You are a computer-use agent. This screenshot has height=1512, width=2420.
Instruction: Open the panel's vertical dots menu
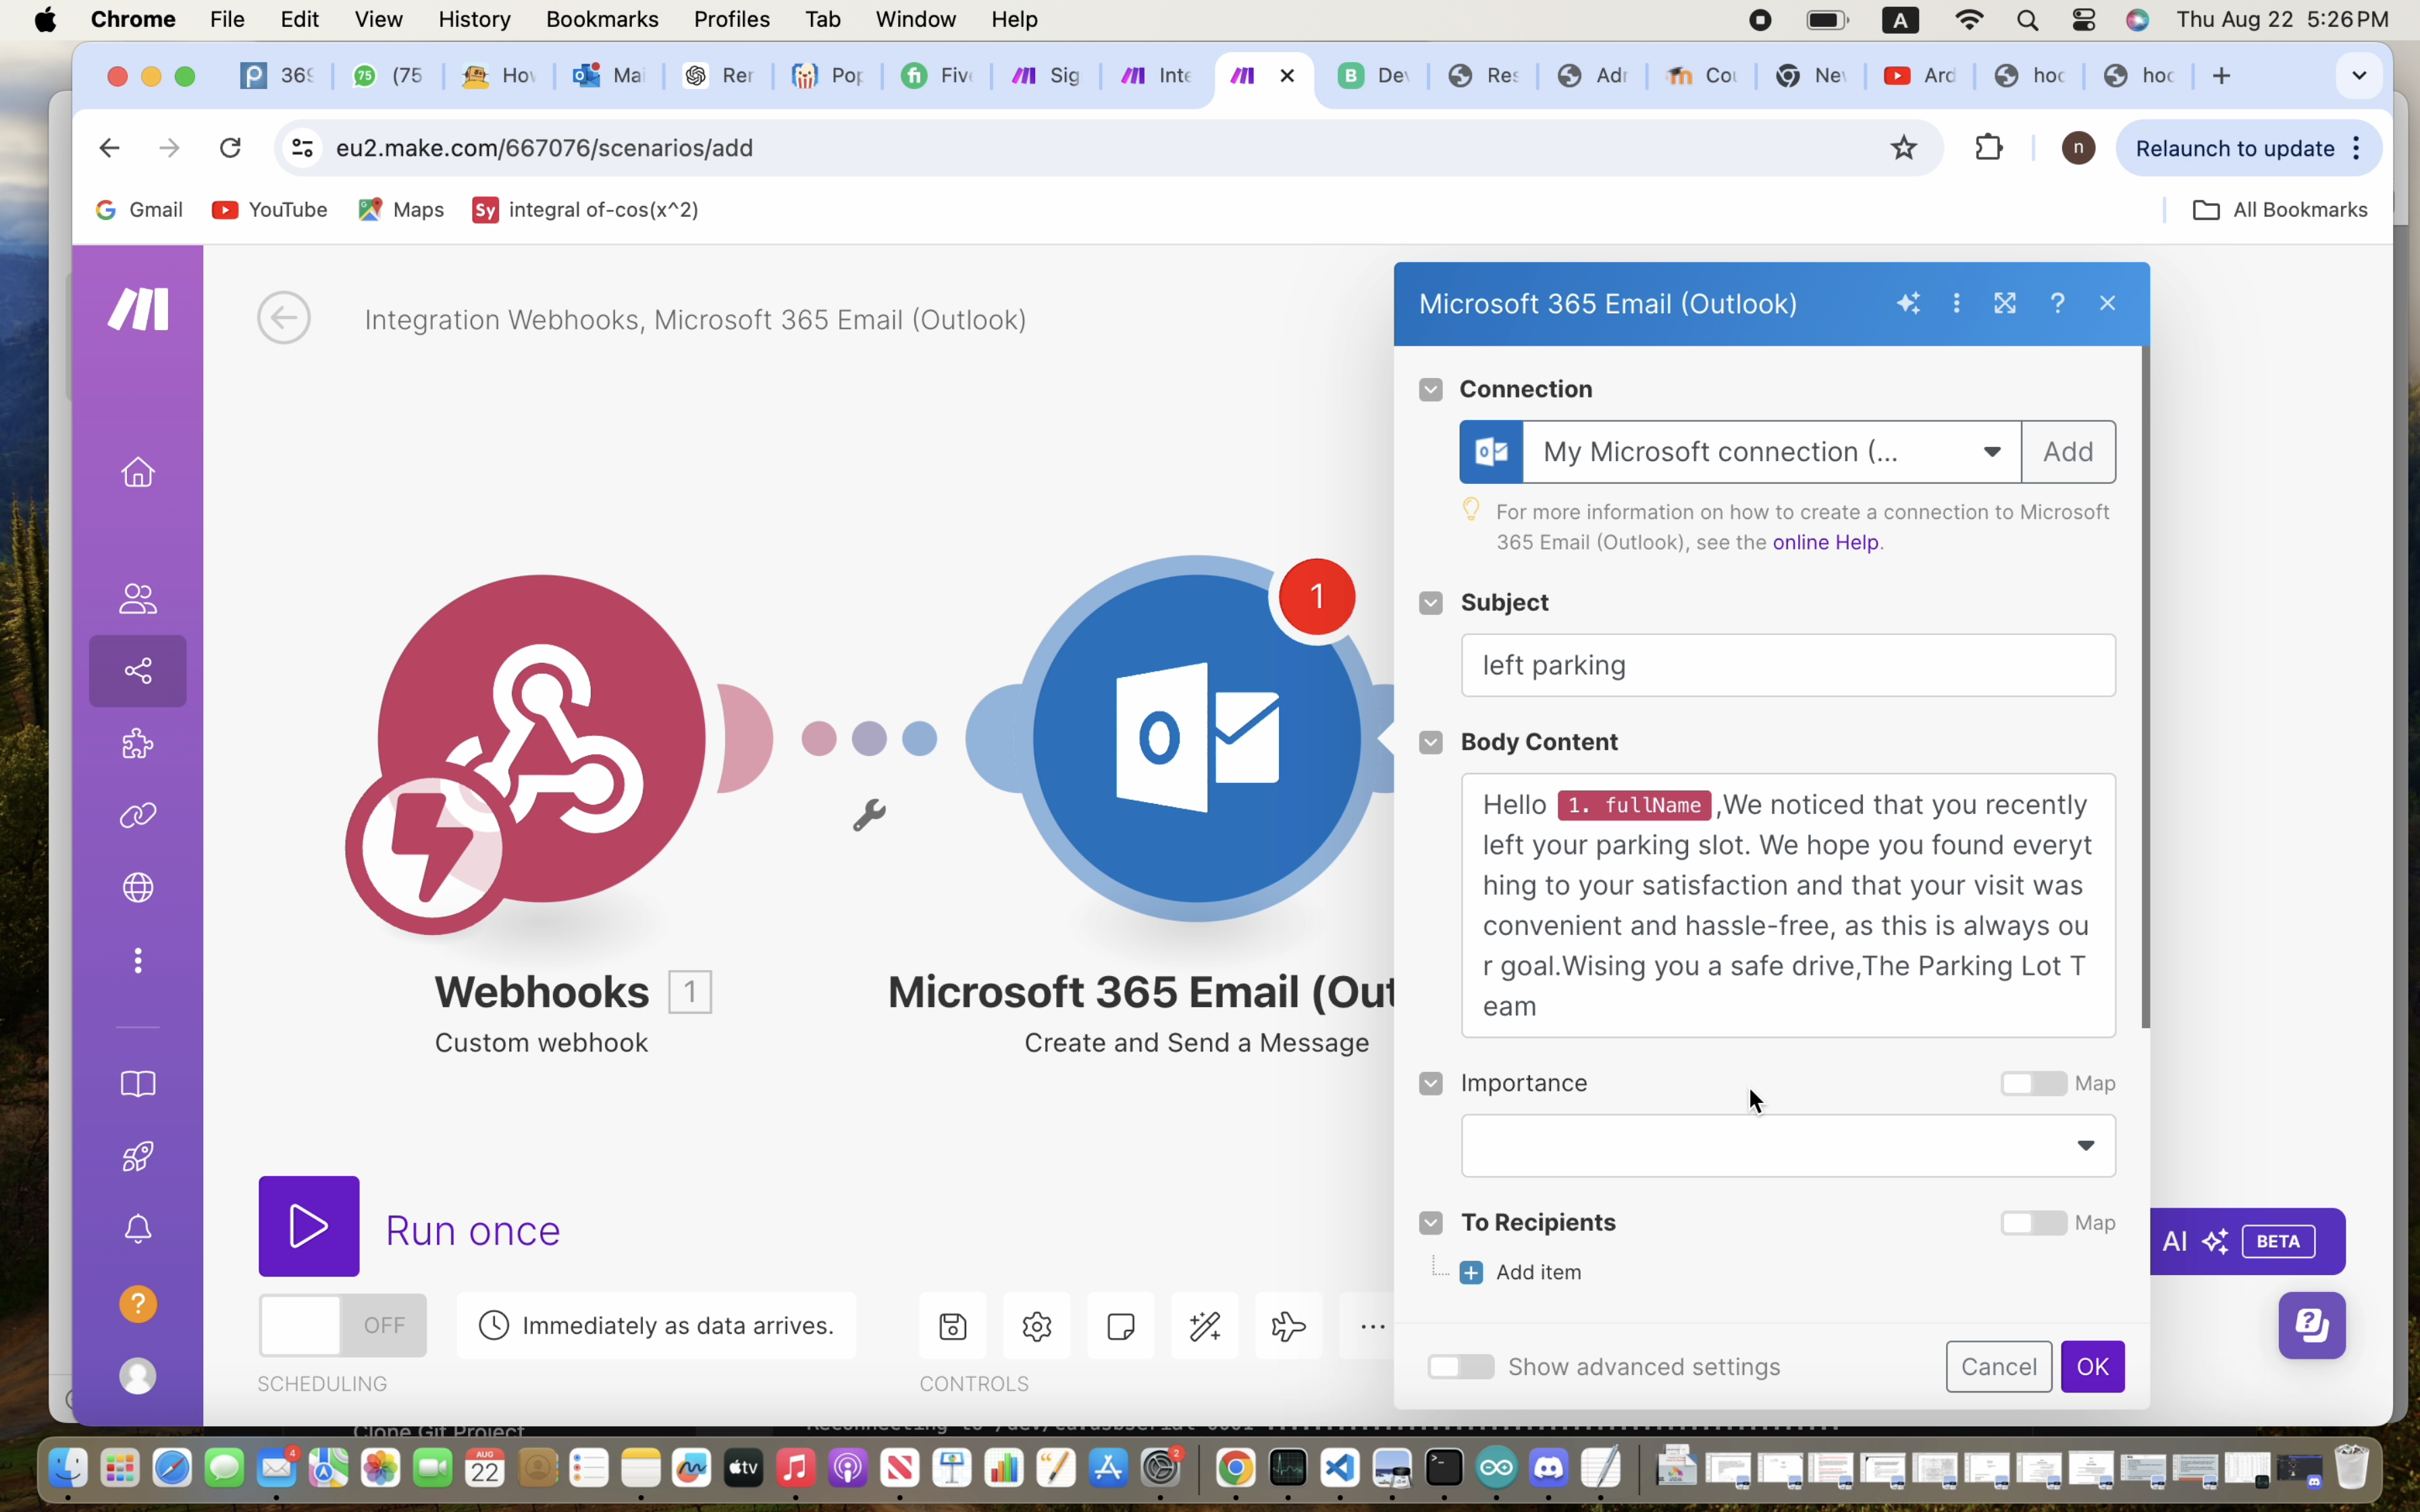1957,303
